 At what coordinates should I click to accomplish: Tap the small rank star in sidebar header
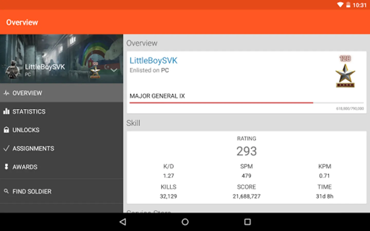[x=95, y=70]
